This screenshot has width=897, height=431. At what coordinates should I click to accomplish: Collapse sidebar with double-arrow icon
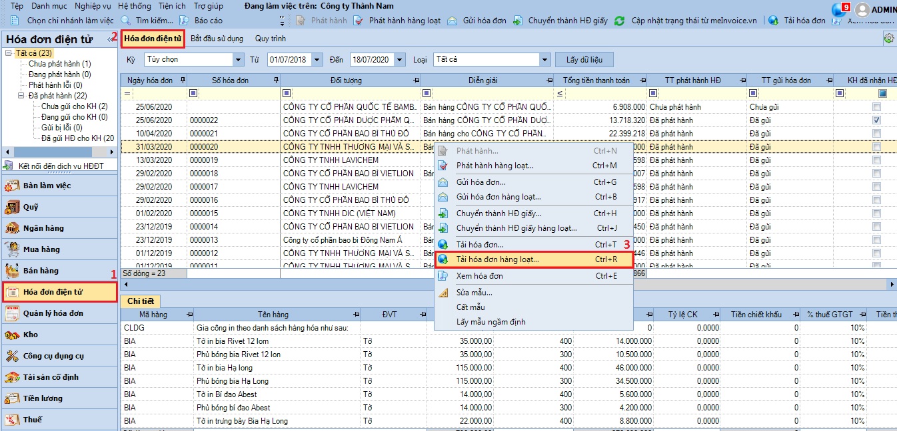pos(110,40)
